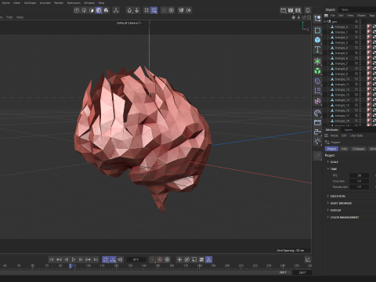Collapse the TIME section
The width and height of the screenshot is (376, 282).
click(328, 168)
